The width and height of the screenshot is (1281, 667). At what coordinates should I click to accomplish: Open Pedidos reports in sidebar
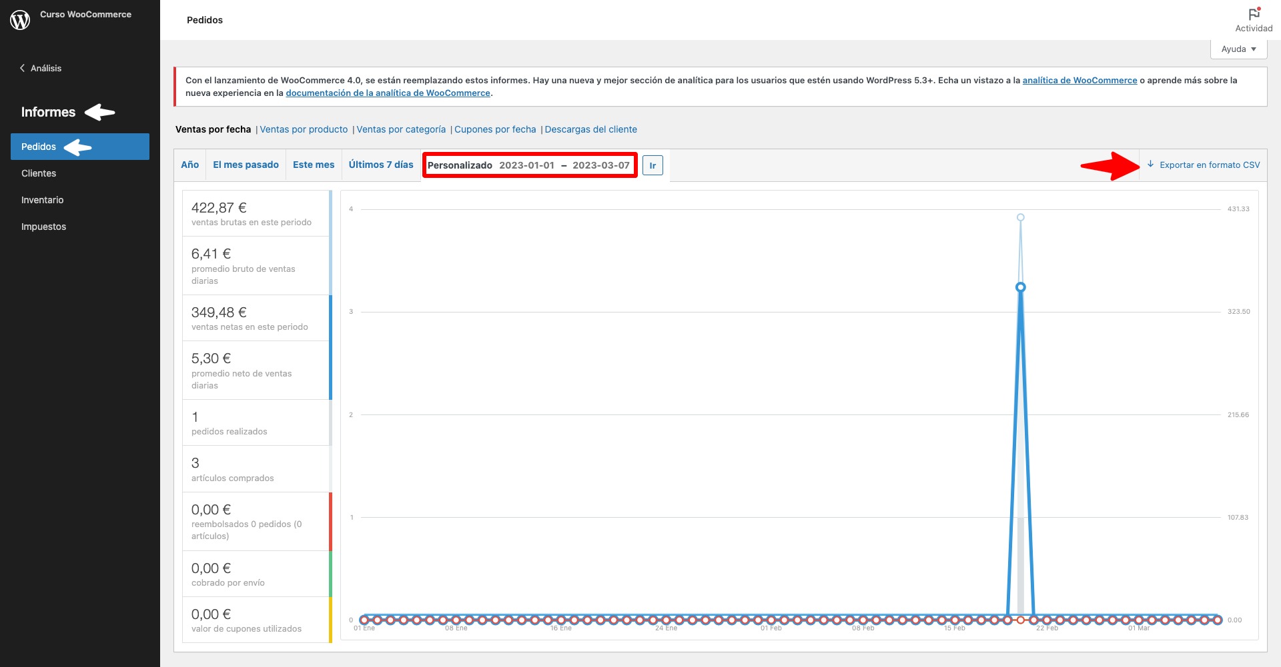tap(39, 147)
